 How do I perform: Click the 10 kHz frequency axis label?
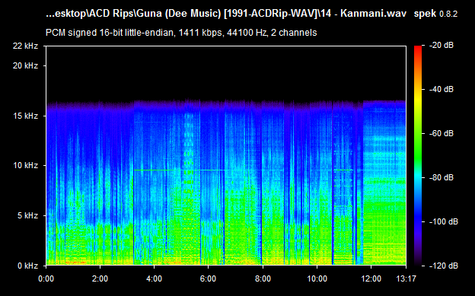(25, 165)
